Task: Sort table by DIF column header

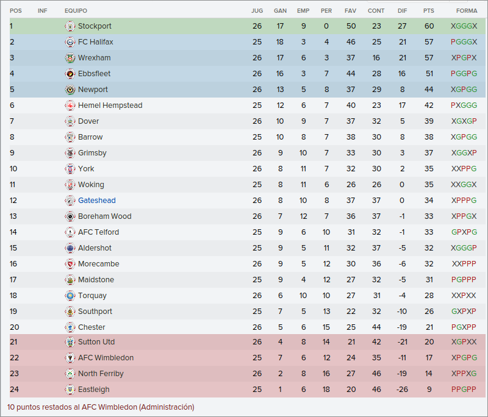Action: pos(402,11)
